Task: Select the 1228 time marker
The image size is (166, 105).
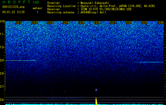Action: pos(129,23)
